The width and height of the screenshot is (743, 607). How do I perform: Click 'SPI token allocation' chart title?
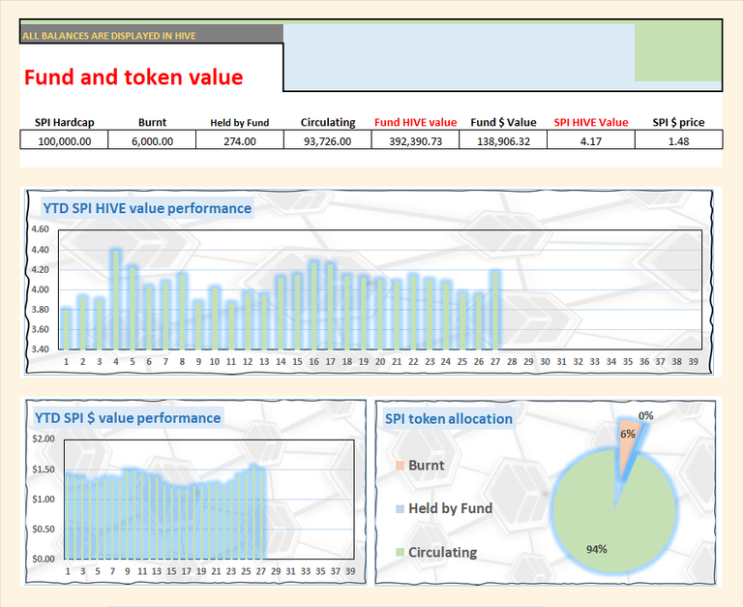pyautogui.click(x=449, y=419)
